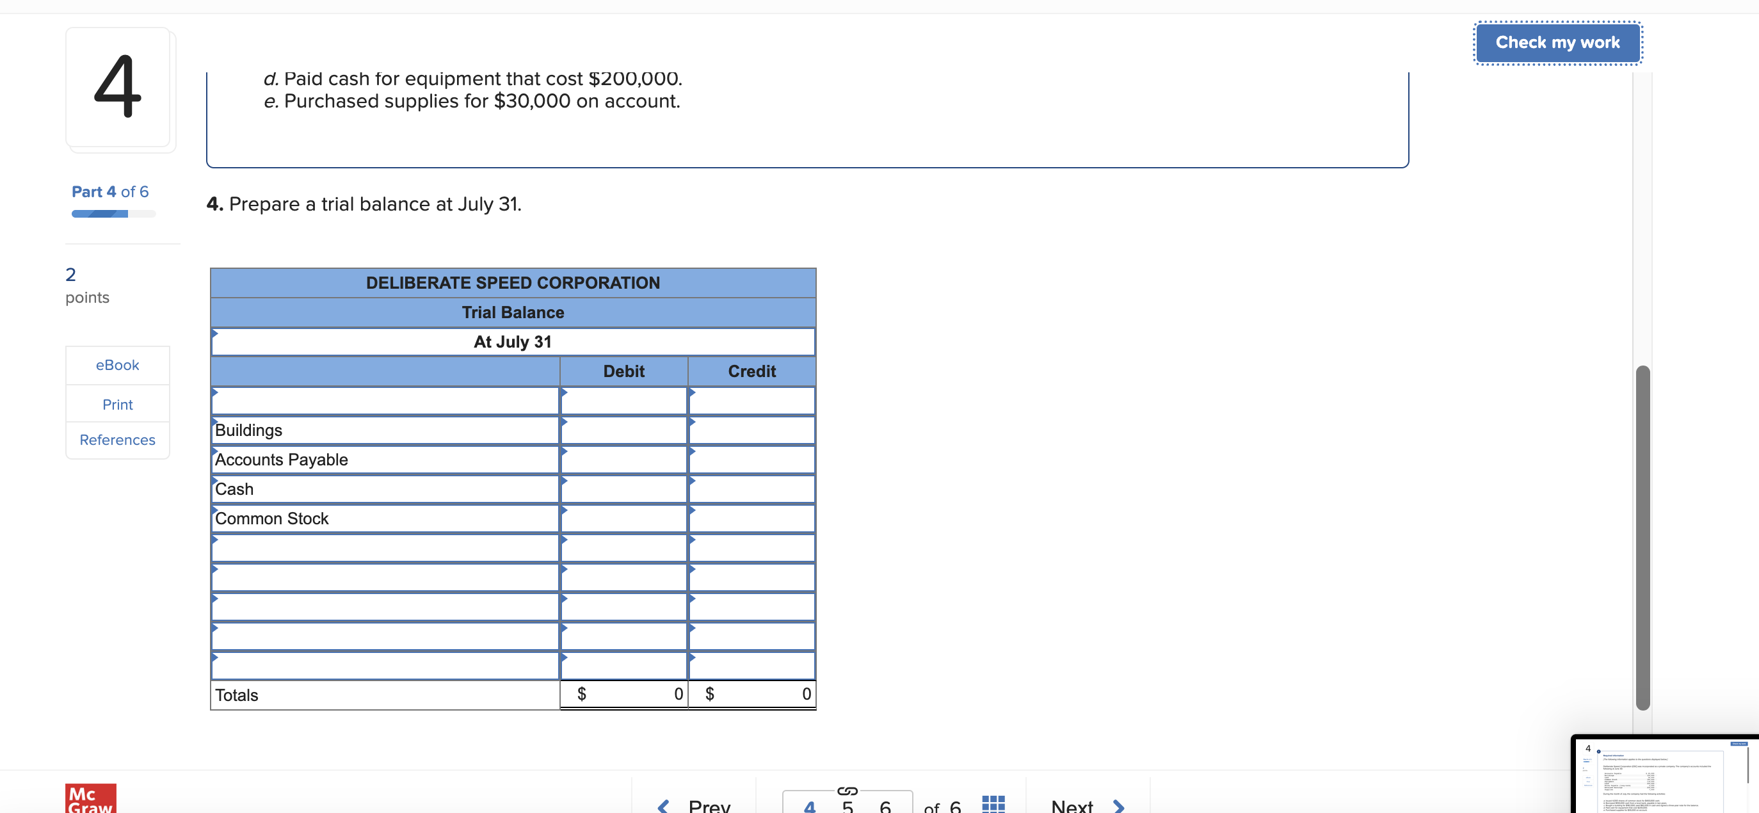Click the Print link
1759x813 pixels.
point(116,404)
